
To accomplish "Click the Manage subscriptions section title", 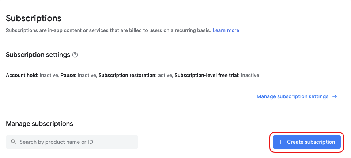I will pyautogui.click(x=39, y=124).
